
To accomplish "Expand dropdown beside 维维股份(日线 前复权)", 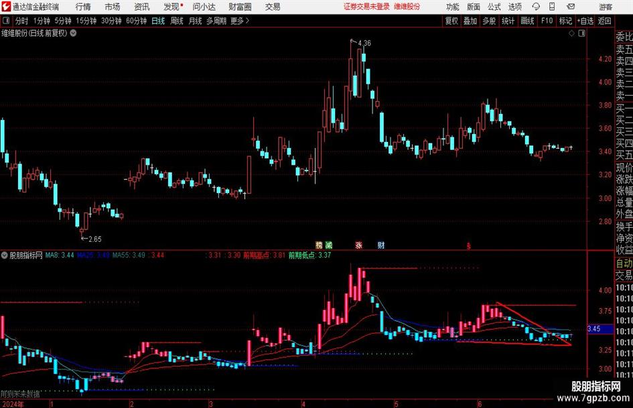I will 74,33.
